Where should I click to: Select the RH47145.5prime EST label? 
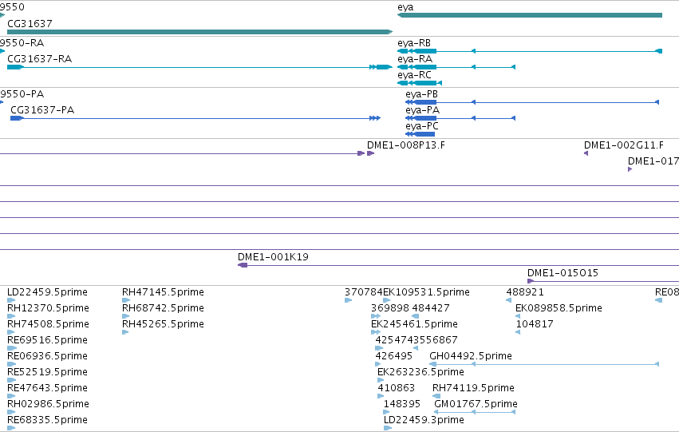tap(163, 292)
